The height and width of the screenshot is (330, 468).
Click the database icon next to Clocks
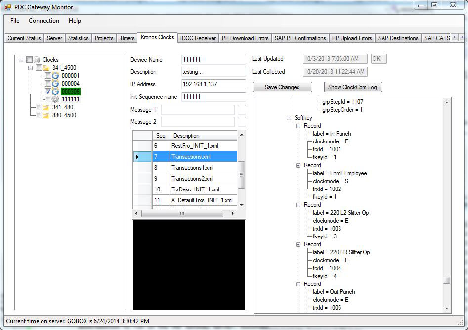[37, 60]
